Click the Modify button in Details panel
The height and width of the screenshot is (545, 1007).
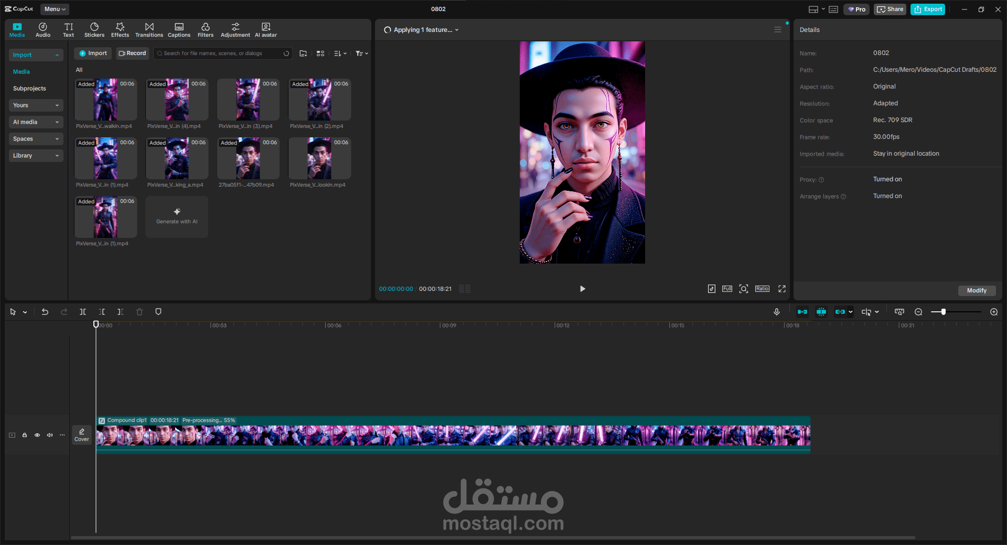click(976, 290)
